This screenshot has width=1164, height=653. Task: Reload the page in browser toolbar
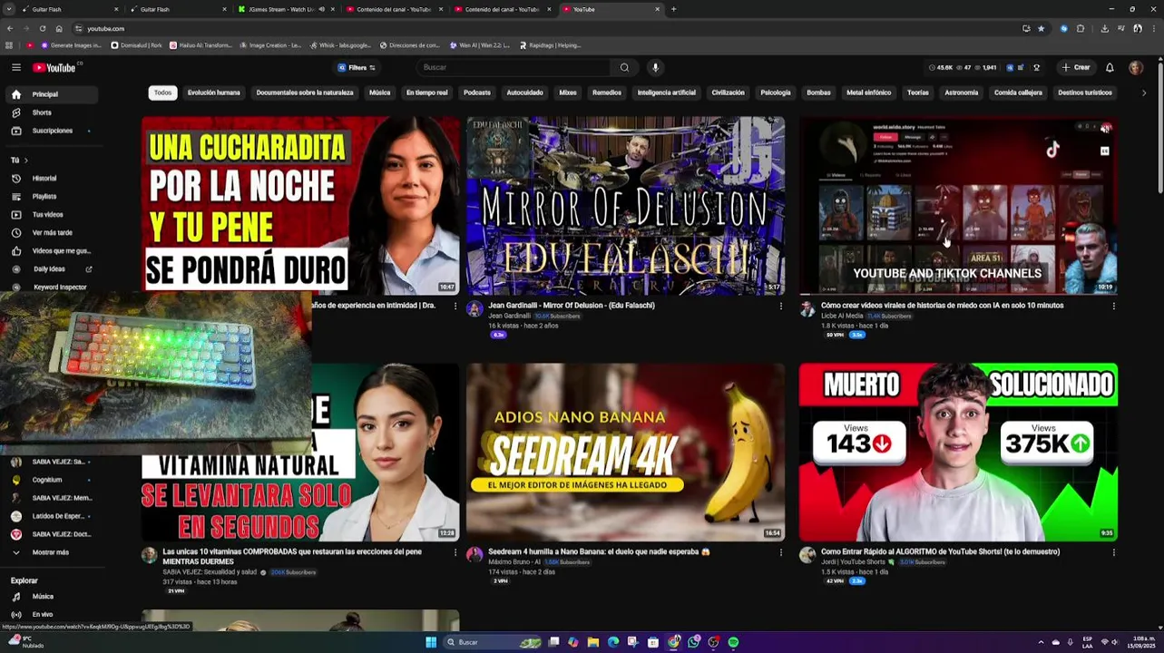[42, 28]
